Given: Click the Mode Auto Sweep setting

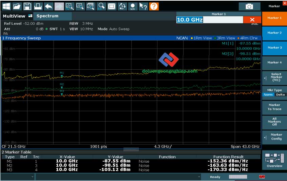Looking at the screenshot, I should tap(114, 29).
